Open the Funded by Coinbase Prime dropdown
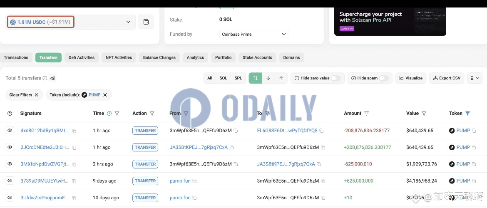This screenshot has height=208, width=487. coord(254,34)
